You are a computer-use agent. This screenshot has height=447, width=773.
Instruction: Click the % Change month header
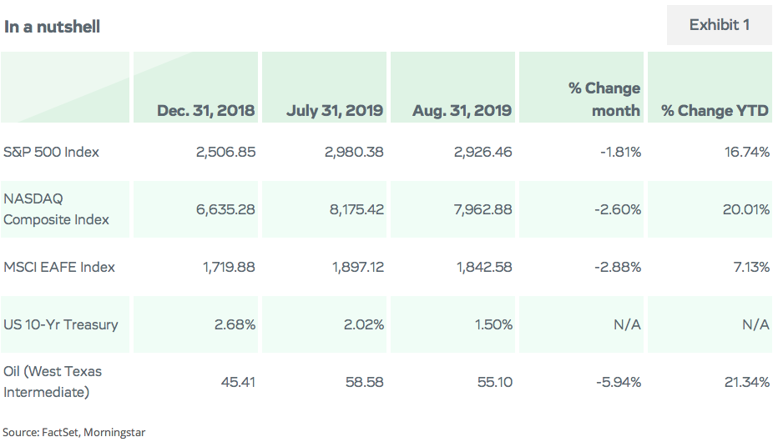point(604,99)
